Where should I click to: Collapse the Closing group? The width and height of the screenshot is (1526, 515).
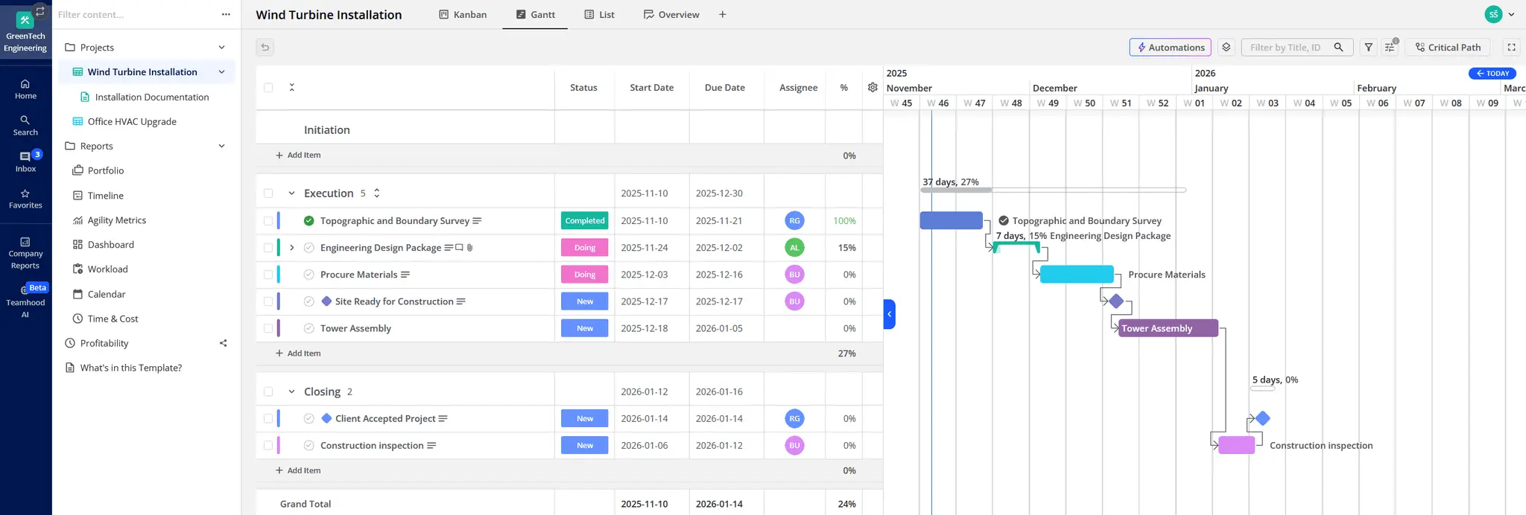click(x=291, y=391)
